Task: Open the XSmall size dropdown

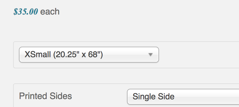Action: [89, 54]
